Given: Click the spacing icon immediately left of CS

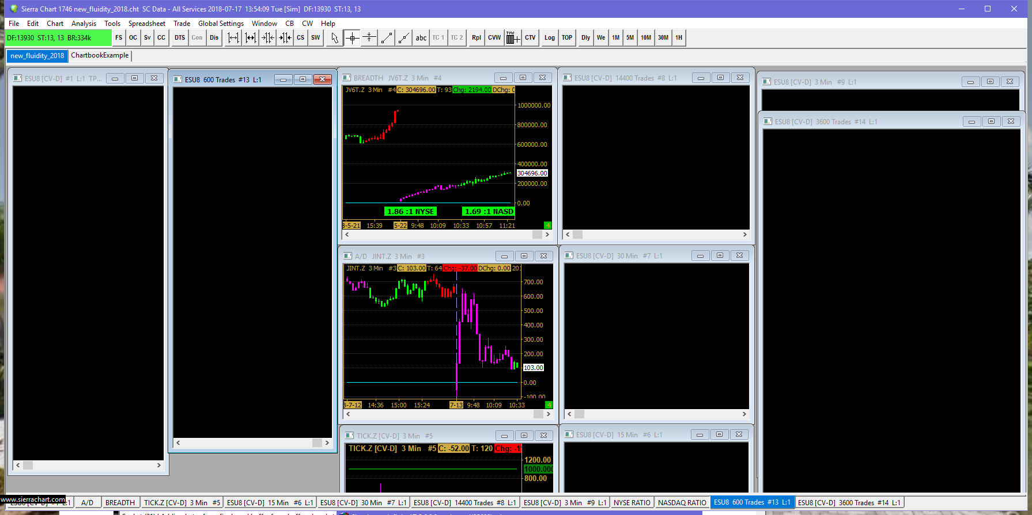Looking at the screenshot, I should [x=285, y=38].
